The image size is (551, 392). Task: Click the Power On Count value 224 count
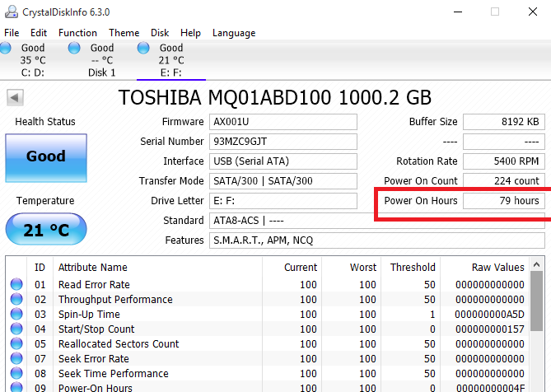click(x=504, y=181)
